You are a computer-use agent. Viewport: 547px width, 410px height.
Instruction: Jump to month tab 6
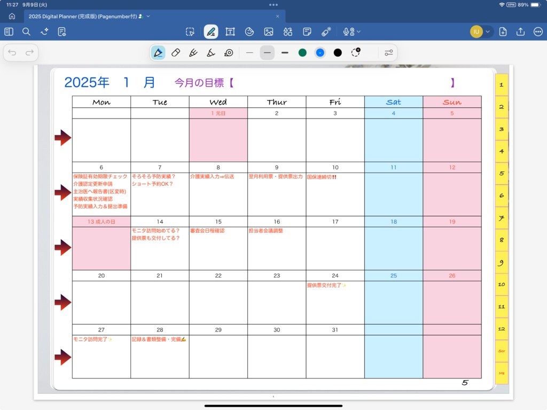tap(502, 195)
